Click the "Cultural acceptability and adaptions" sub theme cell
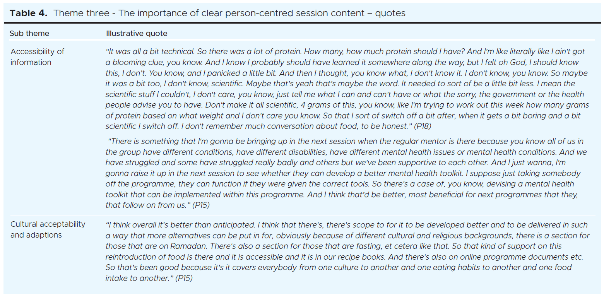Image resolution: width=604 pixels, height=296 pixels. (48, 229)
